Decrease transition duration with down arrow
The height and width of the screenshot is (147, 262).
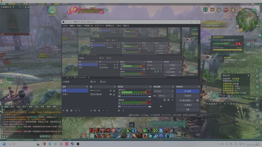pyautogui.click(x=172, y=96)
